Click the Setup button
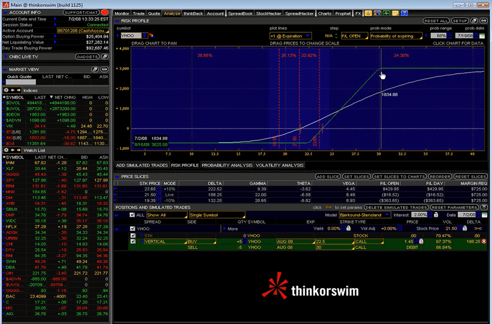This screenshot has height=324, width=492. [x=460, y=21]
